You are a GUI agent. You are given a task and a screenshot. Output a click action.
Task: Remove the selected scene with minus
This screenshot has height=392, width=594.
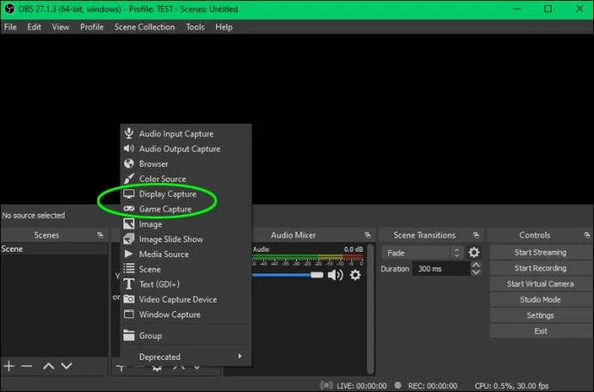(x=27, y=366)
